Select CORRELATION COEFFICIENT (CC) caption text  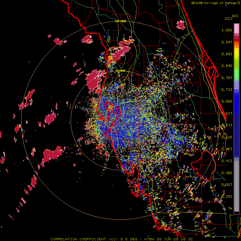click(x=84, y=239)
